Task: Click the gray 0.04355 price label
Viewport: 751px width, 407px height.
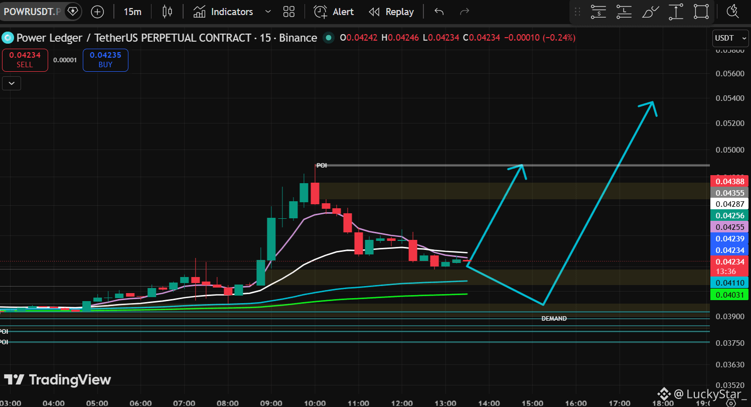Action: [730, 193]
